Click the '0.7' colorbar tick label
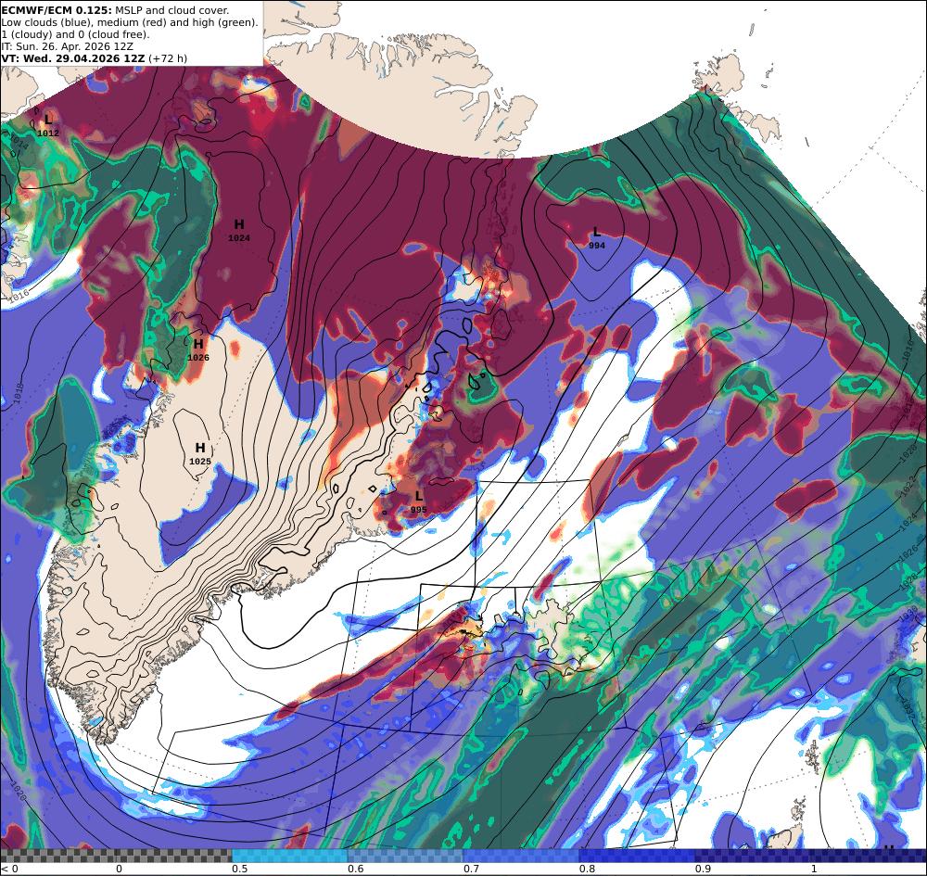Viewport: 927px width, 876px height. pos(471,869)
